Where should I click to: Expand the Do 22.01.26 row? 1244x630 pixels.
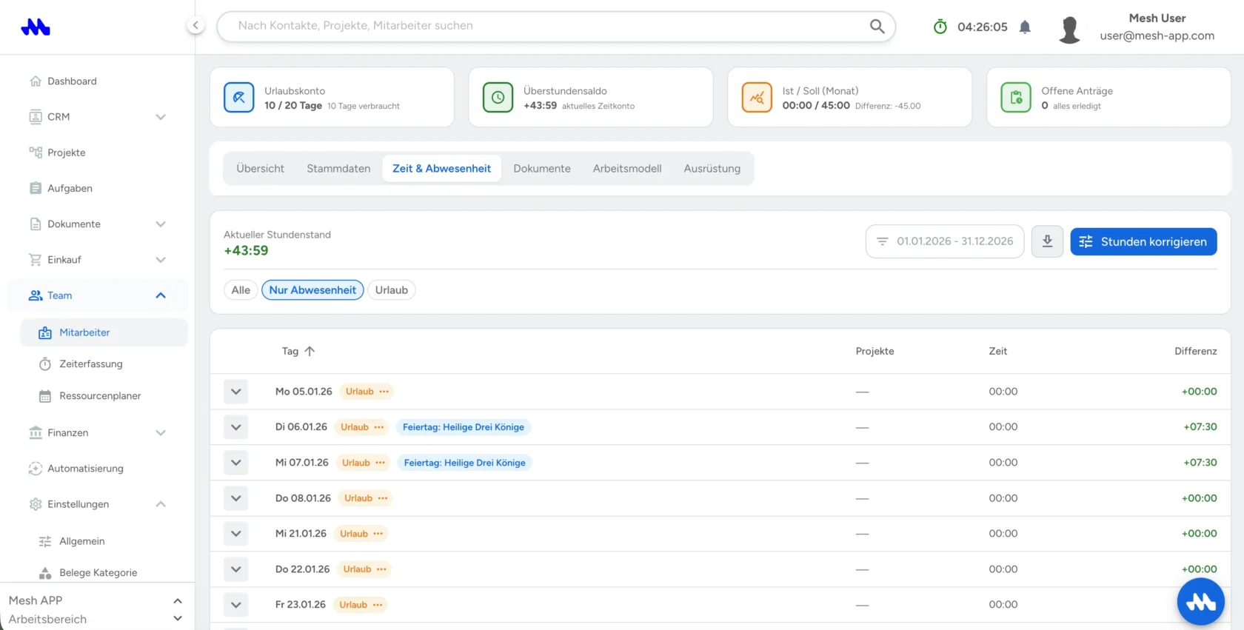click(236, 569)
